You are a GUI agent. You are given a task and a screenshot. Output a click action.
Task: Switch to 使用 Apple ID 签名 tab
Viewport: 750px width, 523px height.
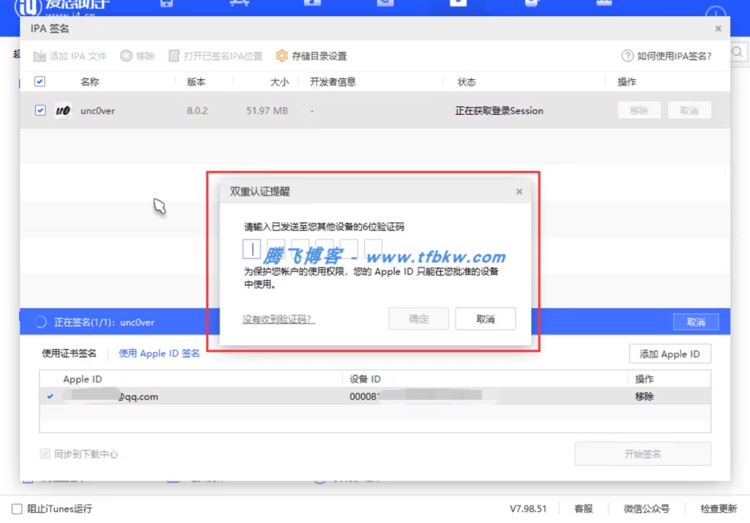coord(159,353)
